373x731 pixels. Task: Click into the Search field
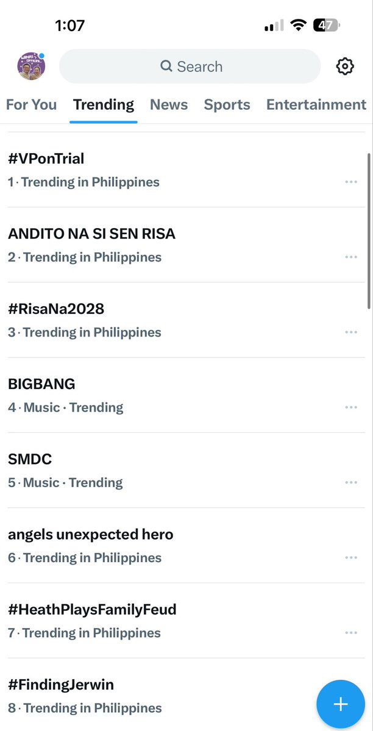190,66
